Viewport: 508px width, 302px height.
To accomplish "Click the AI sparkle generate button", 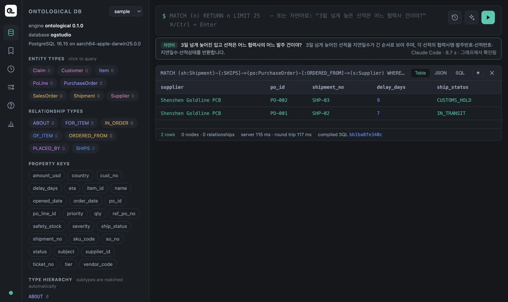I will 471,17.
